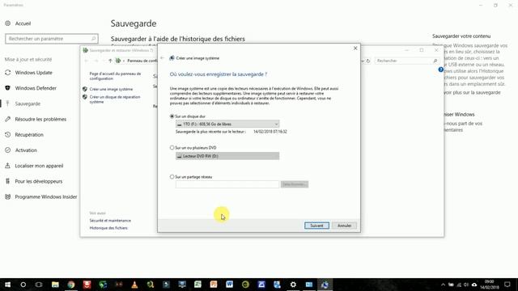Select Sauvegarde in Settings sidebar

coord(28,103)
